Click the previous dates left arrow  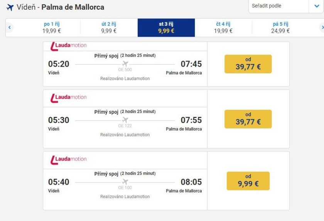click(10, 27)
